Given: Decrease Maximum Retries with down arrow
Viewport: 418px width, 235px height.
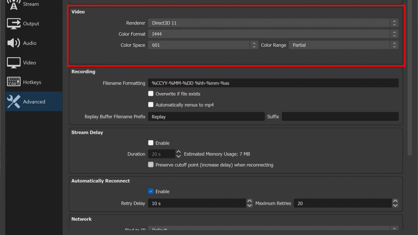Looking at the screenshot, I should coord(395,205).
